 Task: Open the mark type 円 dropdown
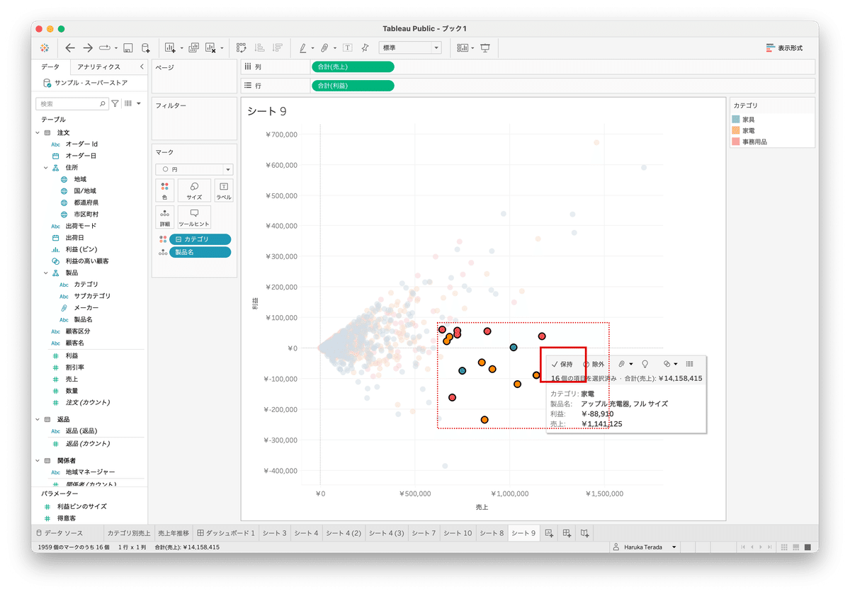[x=194, y=169]
